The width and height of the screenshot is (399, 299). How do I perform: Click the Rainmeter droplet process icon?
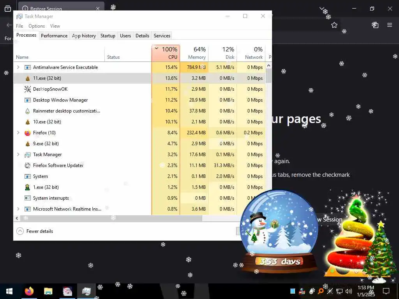point(28,111)
